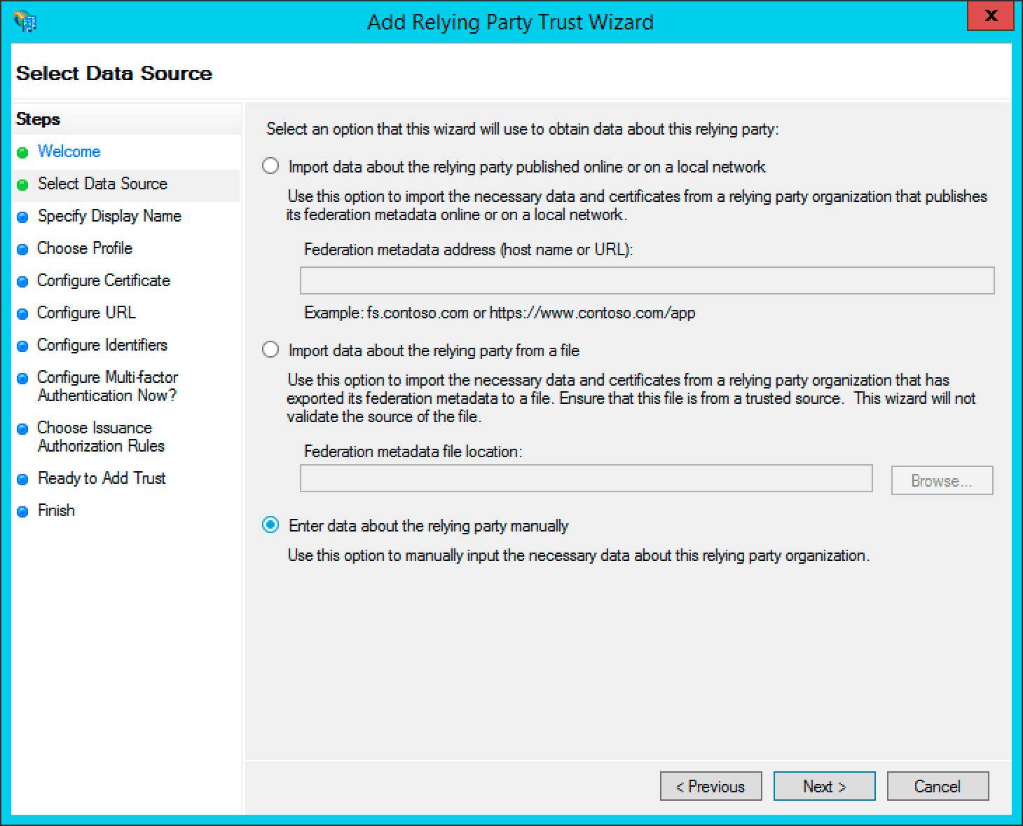Click the 'Configure URL' step
Viewport: 1023px width, 826px height.
point(86,313)
